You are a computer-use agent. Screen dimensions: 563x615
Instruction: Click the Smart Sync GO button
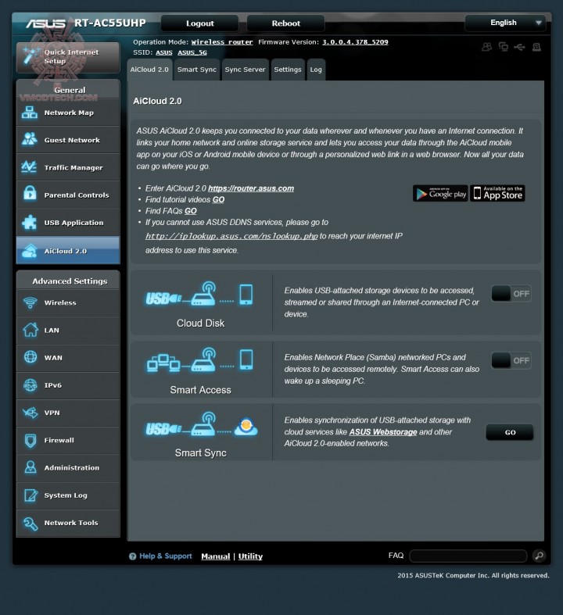pos(510,432)
